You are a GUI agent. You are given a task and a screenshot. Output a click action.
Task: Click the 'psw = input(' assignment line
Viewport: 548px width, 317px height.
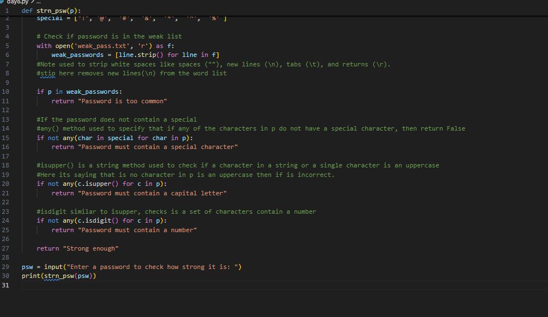pos(131,267)
